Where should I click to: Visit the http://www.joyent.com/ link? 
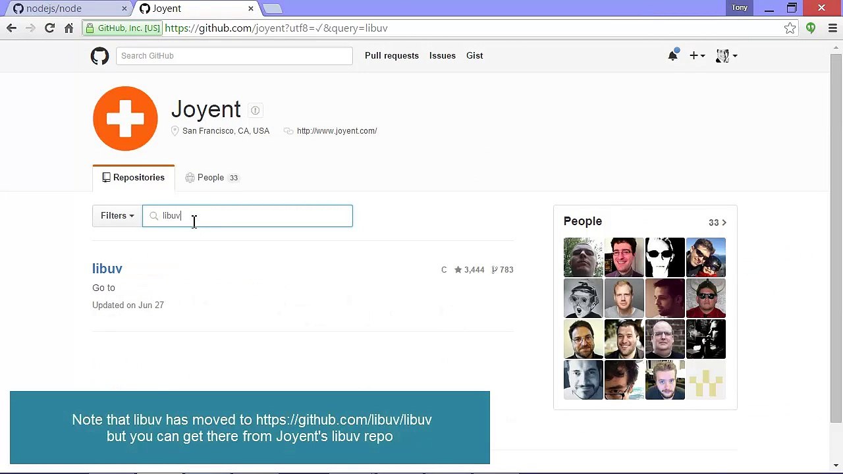[337, 131]
